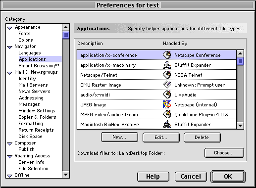Select Macintosh BinHex Archive entry

[156, 124]
